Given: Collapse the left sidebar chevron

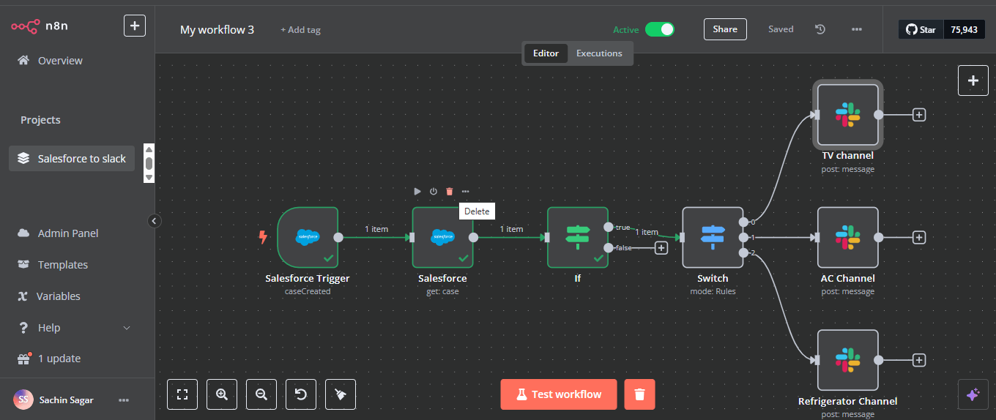Looking at the screenshot, I should point(155,220).
